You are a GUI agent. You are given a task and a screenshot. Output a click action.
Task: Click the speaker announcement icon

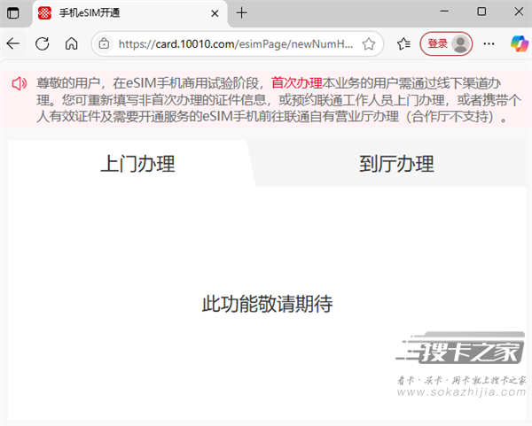click(x=20, y=83)
